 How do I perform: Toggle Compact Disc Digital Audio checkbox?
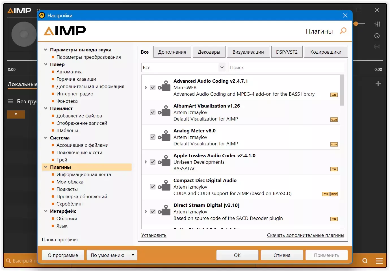pyautogui.click(x=153, y=187)
